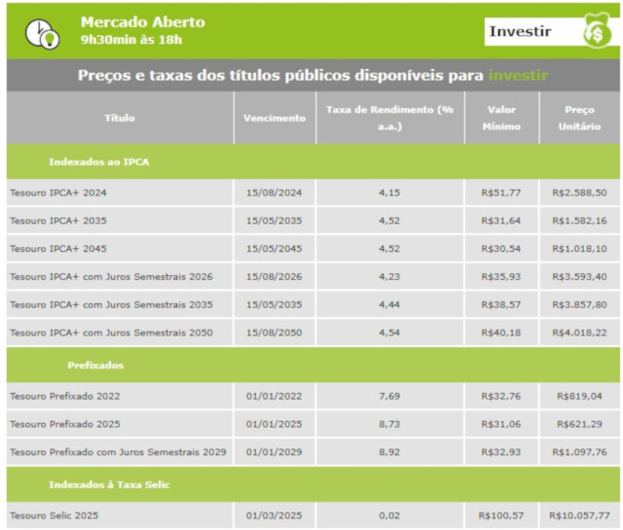Select 'Tesouro IPCA+ 2045' title
Screen dimensions: 623x530
58,249
